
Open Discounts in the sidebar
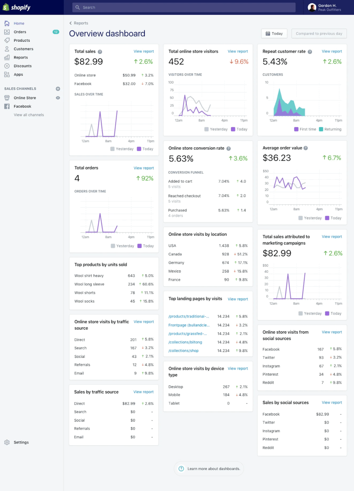[x=22, y=66]
